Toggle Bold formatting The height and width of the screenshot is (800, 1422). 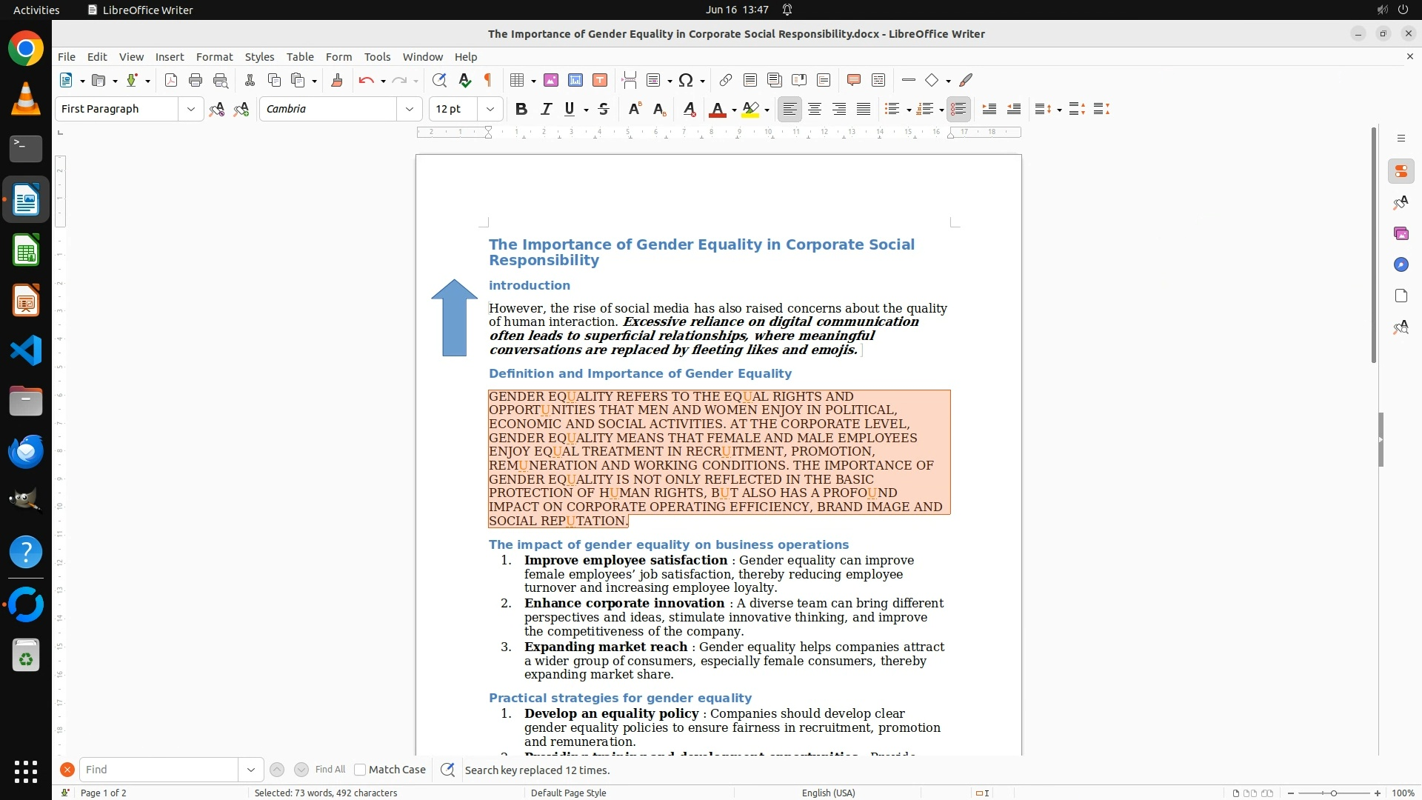521,109
